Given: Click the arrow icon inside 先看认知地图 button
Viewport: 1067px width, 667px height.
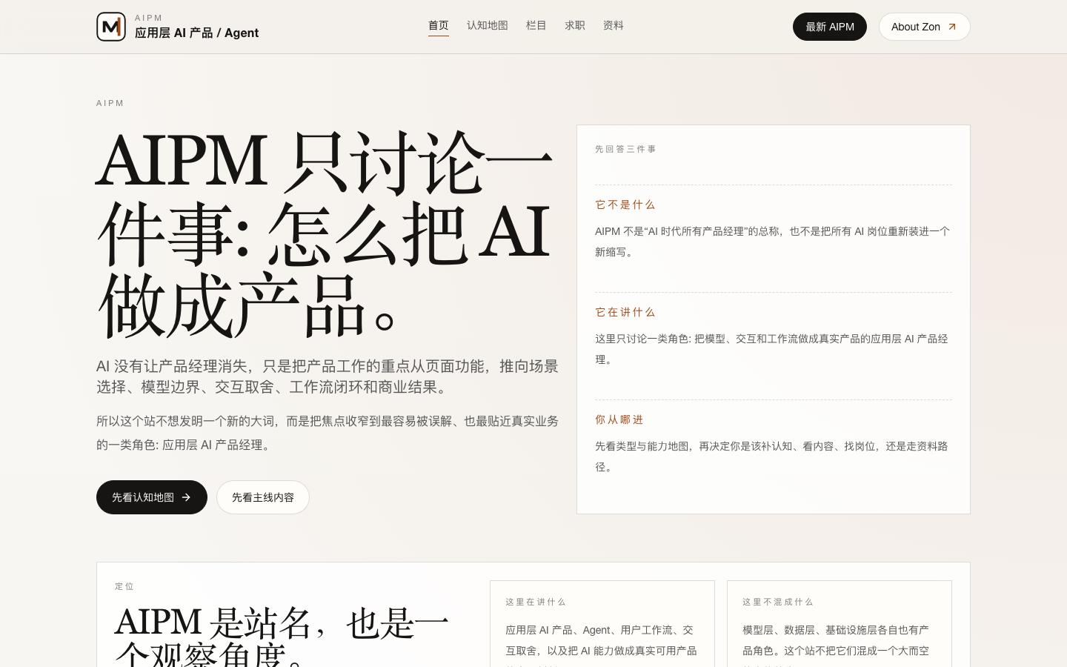Looking at the screenshot, I should pos(186,497).
